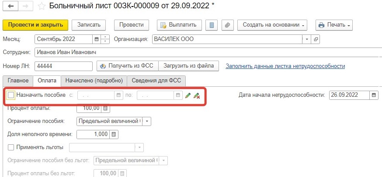Cancel benefit edit with pencil-and-cross icon
This screenshot has height=177, width=382.
(x=197, y=95)
